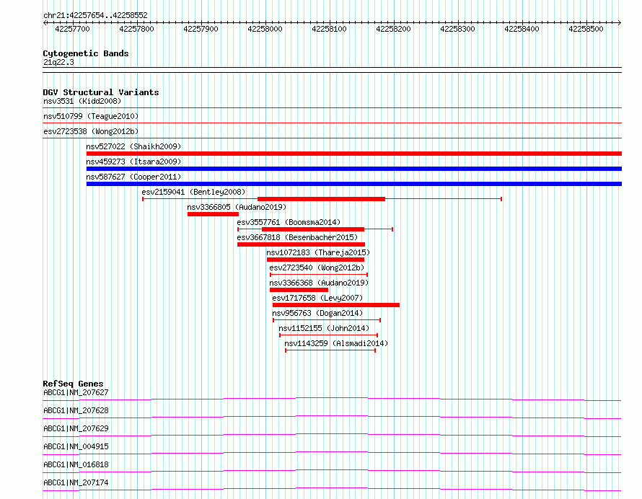642x499 pixels.
Task: Click the nsv3531 (Kidd2008) variant label
Action: [82, 101]
